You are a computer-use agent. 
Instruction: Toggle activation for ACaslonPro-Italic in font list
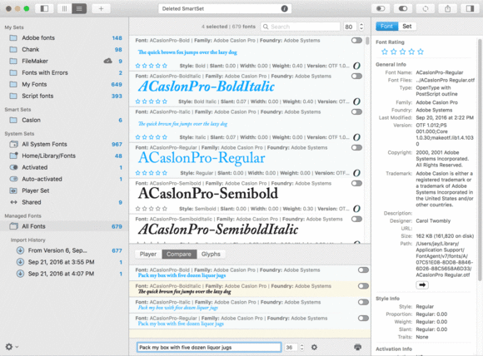pyautogui.click(x=356, y=111)
